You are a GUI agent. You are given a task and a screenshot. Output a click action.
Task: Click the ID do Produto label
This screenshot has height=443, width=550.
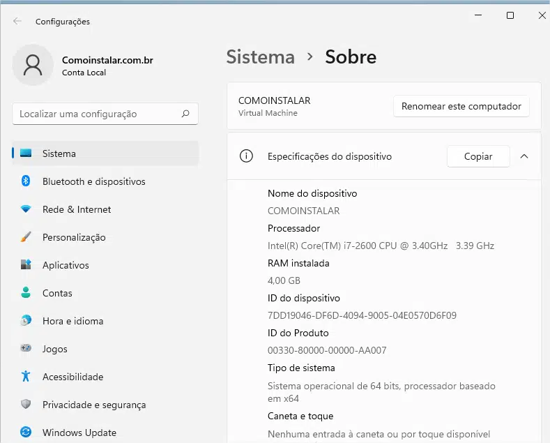click(298, 333)
